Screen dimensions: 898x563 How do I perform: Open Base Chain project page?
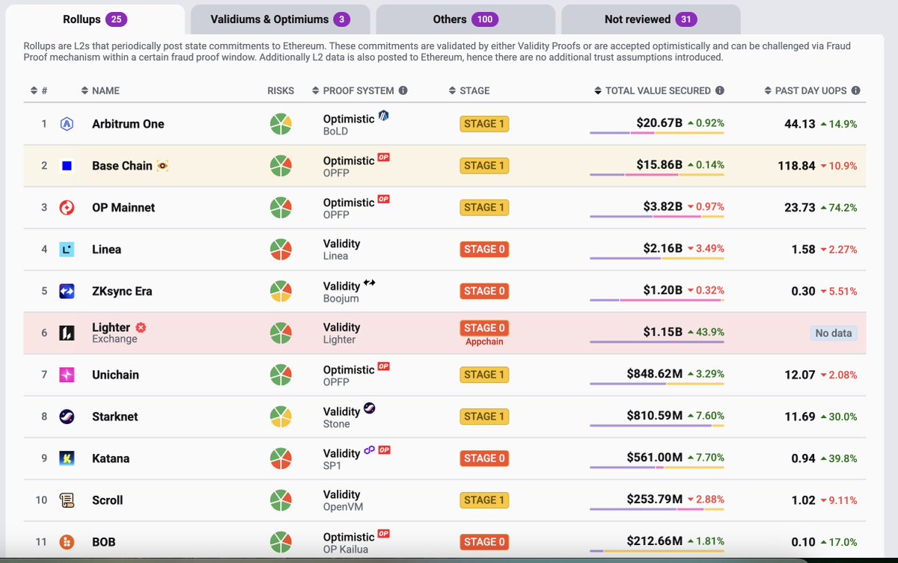122,166
